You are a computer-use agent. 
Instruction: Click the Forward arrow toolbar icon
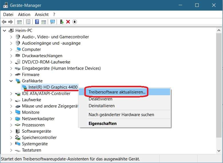(11, 22)
